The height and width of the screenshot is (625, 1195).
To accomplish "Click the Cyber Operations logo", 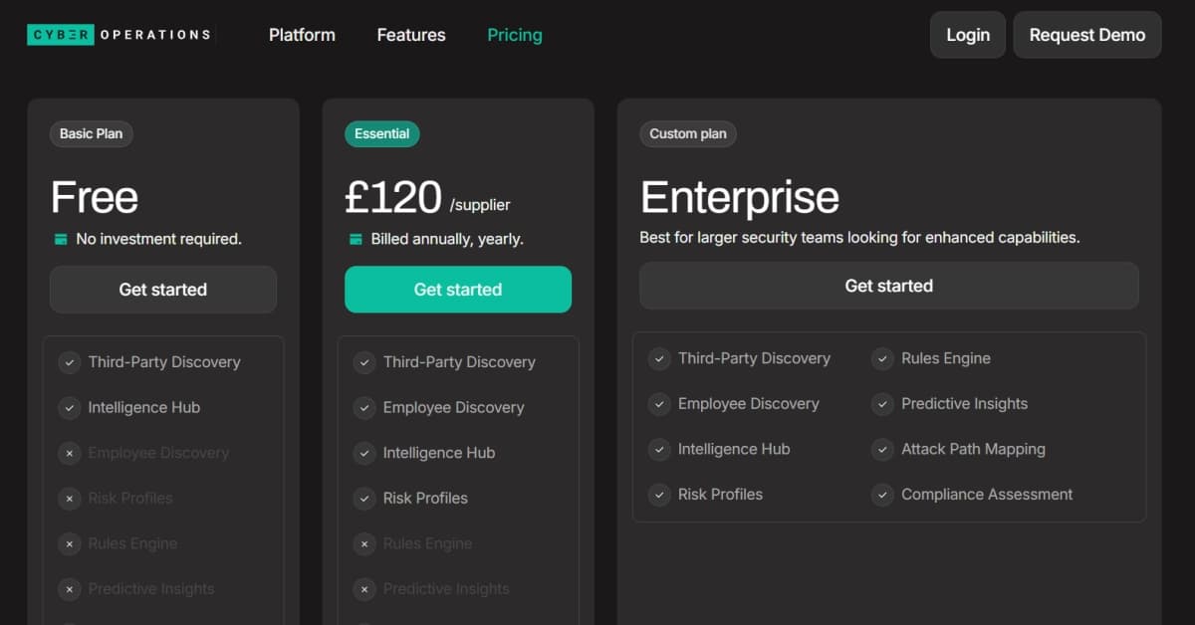I will [x=119, y=35].
